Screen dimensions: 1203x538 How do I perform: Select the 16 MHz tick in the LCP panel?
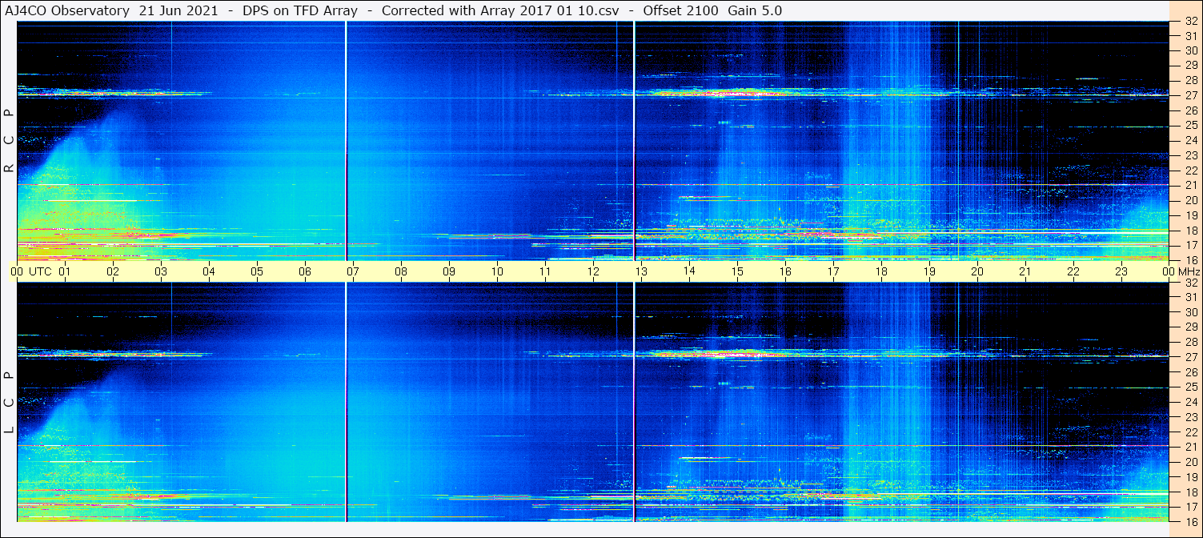pyautogui.click(x=1190, y=521)
